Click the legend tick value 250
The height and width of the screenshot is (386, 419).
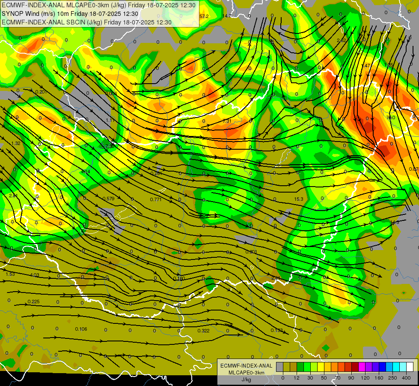(392, 378)
